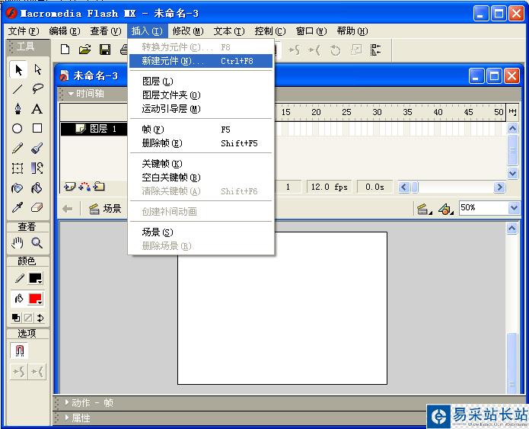Image resolution: width=529 pixels, height=429 pixels.
Task: Click the Edit Scene clapboard icon
Action: [x=424, y=210]
